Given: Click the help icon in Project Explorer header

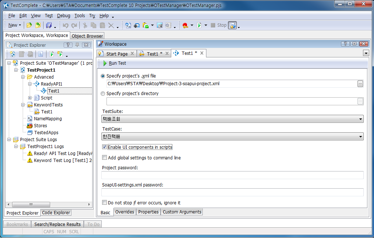Looking at the screenshot, I should pyautogui.click(x=68, y=45).
